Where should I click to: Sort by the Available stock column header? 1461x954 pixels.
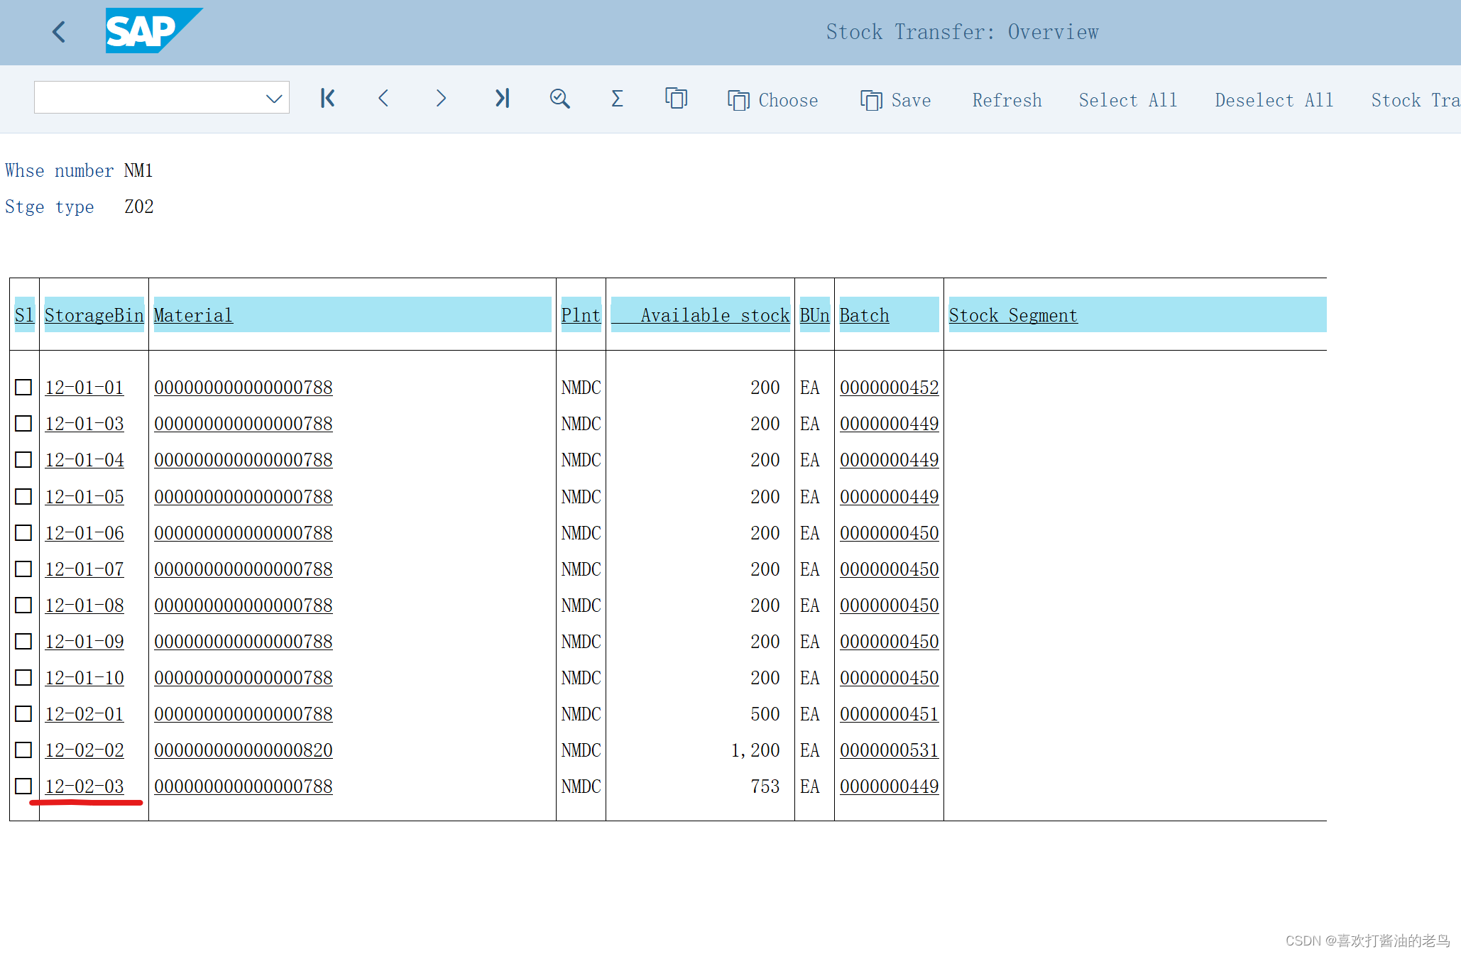click(x=714, y=315)
